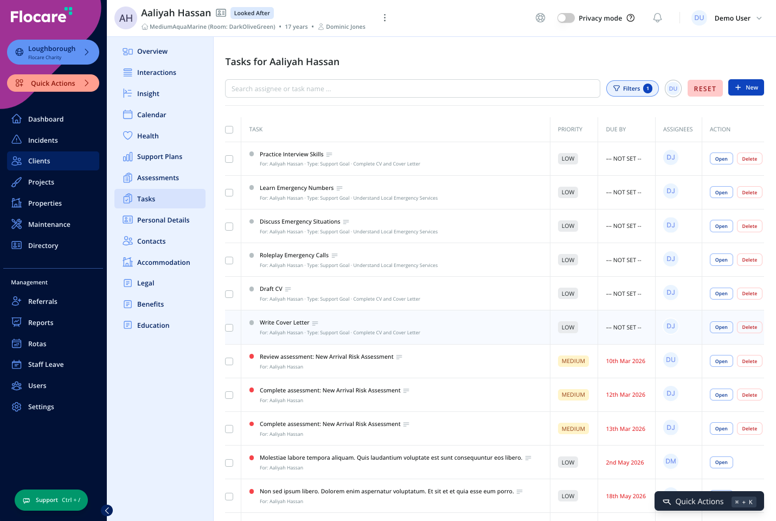
Task: Click the PRIORITY column header
Action: point(570,130)
